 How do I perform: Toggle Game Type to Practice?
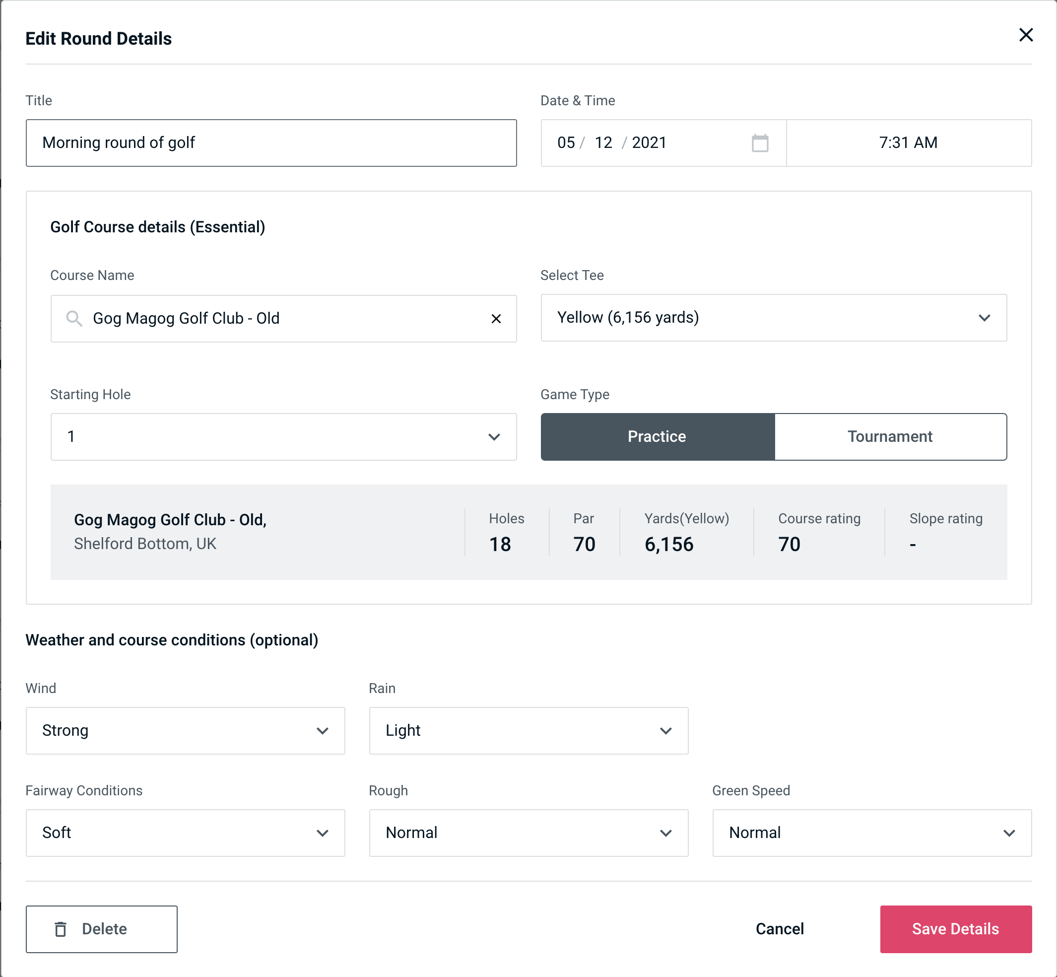tap(657, 436)
